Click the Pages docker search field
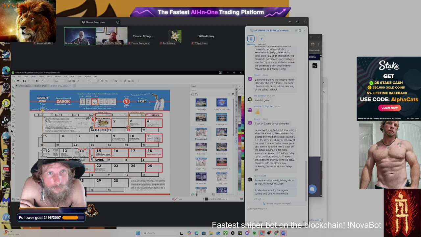 click(x=212, y=90)
